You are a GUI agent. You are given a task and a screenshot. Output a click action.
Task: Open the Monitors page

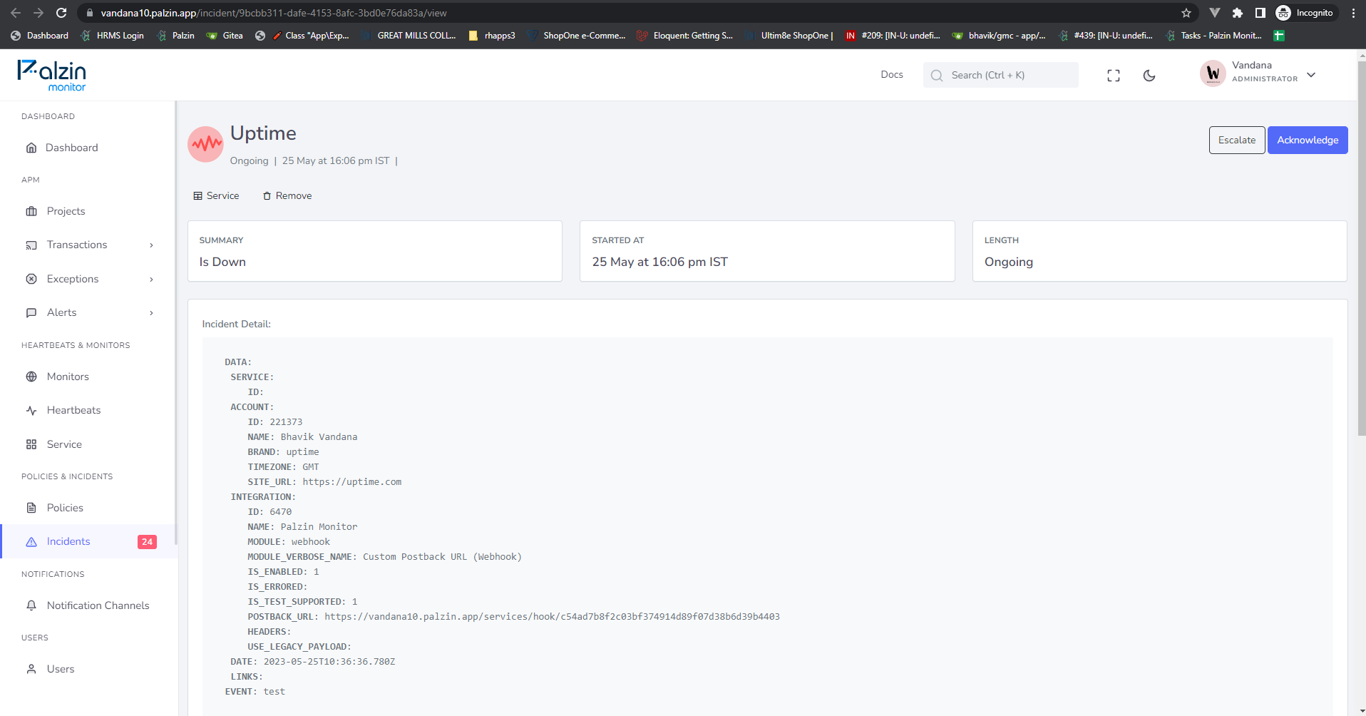(x=68, y=377)
